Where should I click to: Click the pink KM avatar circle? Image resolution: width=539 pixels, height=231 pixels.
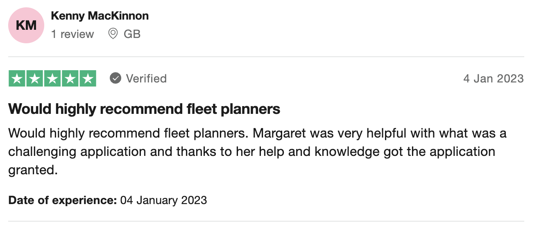26,25
